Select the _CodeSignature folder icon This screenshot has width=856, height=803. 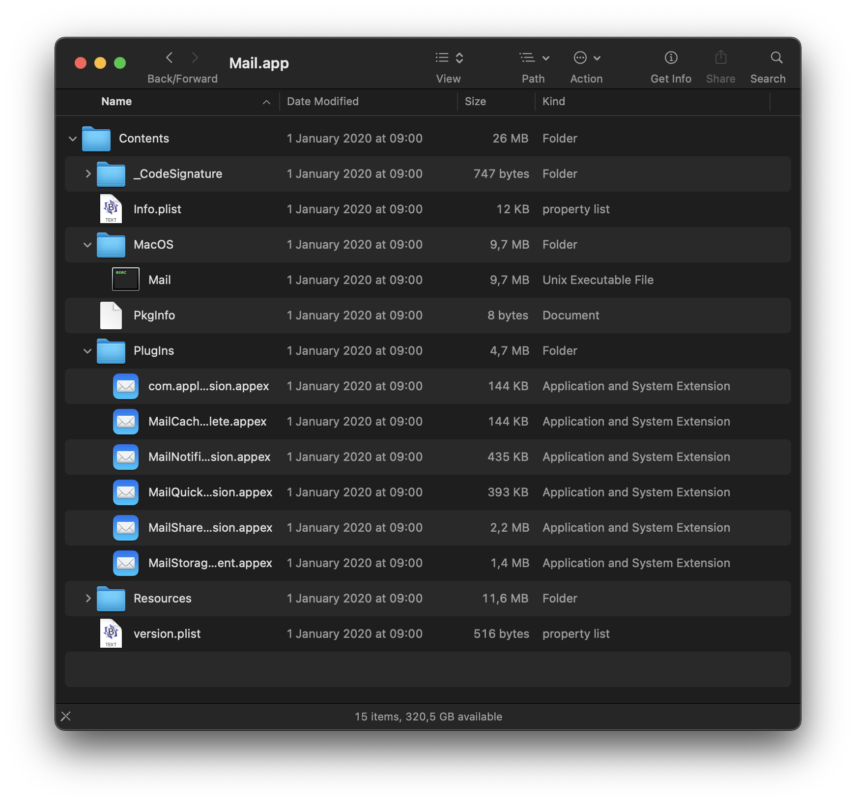[x=111, y=174]
